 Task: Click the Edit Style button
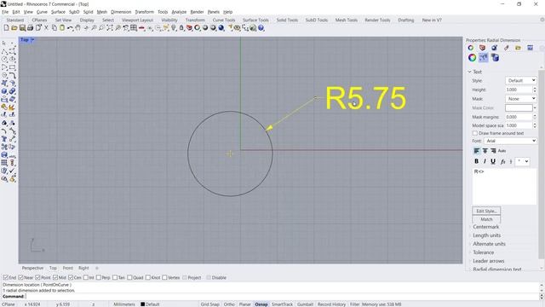point(486,211)
